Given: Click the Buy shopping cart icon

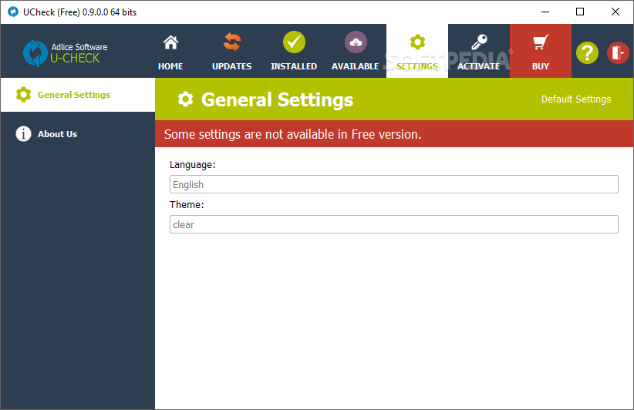Looking at the screenshot, I should tap(541, 42).
